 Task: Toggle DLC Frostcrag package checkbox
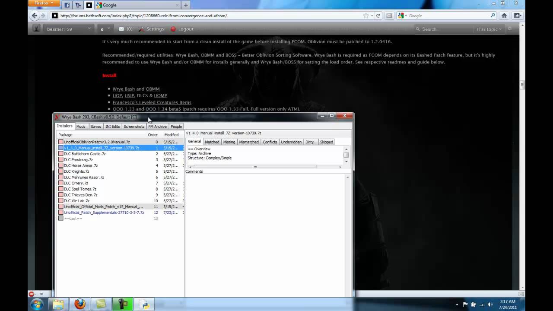tap(61, 159)
